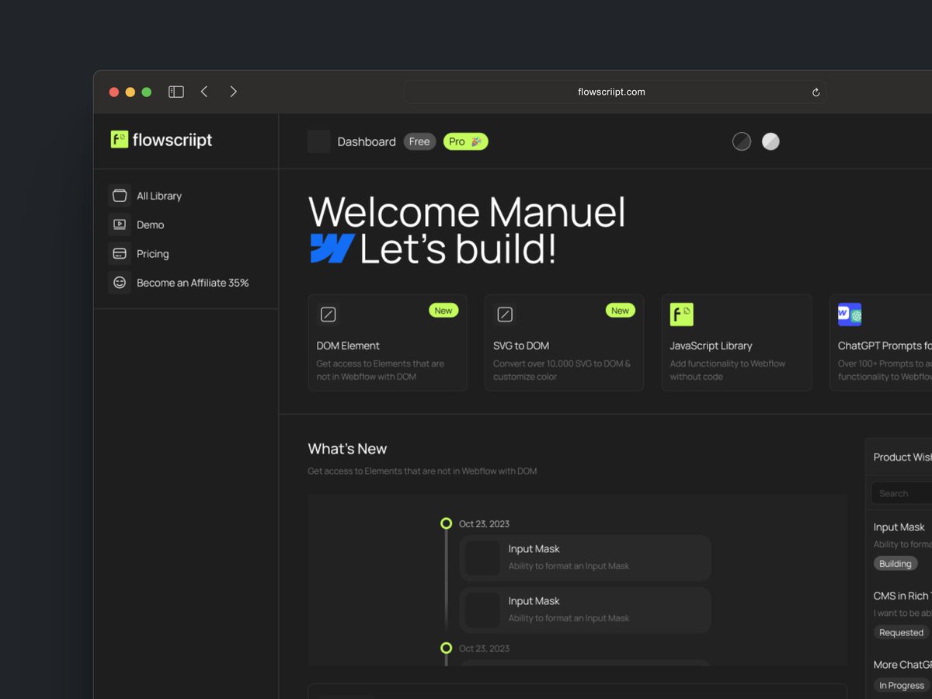Open the JavaScript Library card title
This screenshot has height=699, width=932.
(x=711, y=346)
